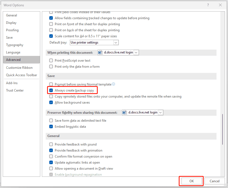
Task: Open the Proofing category
Action: coord(21,30)
